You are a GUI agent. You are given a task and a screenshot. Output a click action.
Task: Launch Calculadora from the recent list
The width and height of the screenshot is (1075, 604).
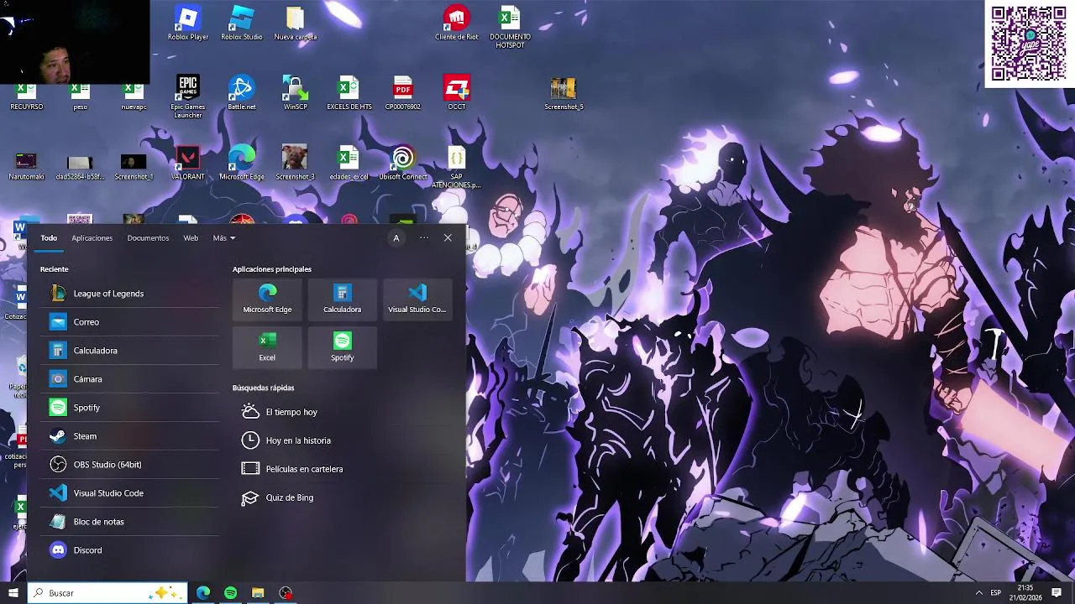click(129, 351)
